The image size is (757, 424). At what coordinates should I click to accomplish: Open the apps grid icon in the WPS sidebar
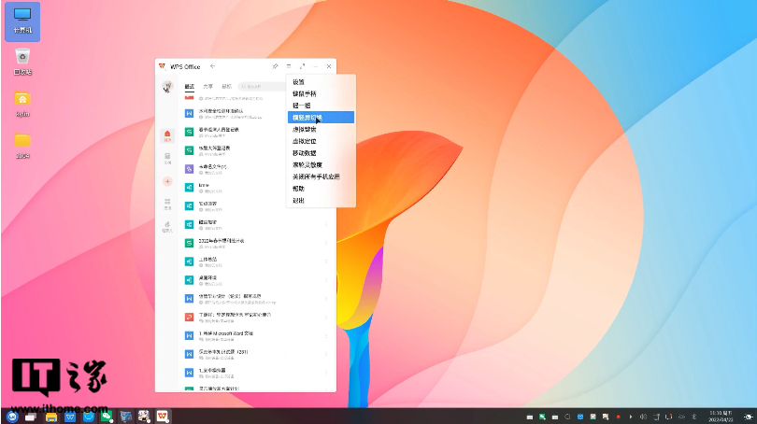pos(167,204)
